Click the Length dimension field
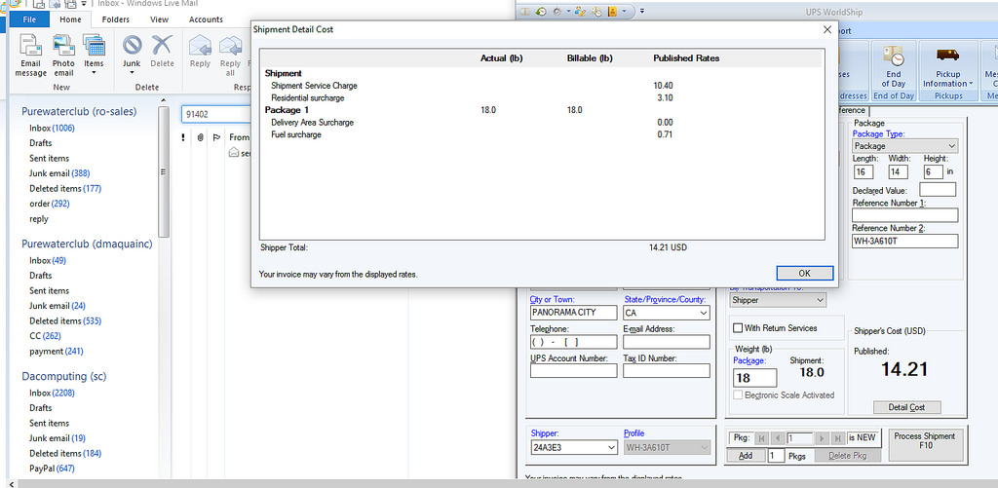The width and height of the screenshot is (998, 488). click(x=864, y=171)
